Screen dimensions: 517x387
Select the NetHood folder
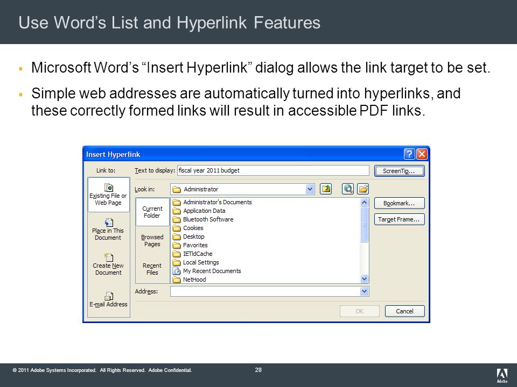pos(189,279)
